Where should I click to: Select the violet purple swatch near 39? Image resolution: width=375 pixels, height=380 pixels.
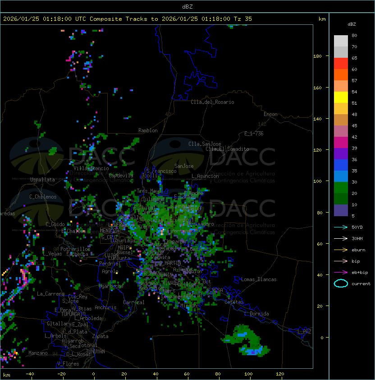341,154
